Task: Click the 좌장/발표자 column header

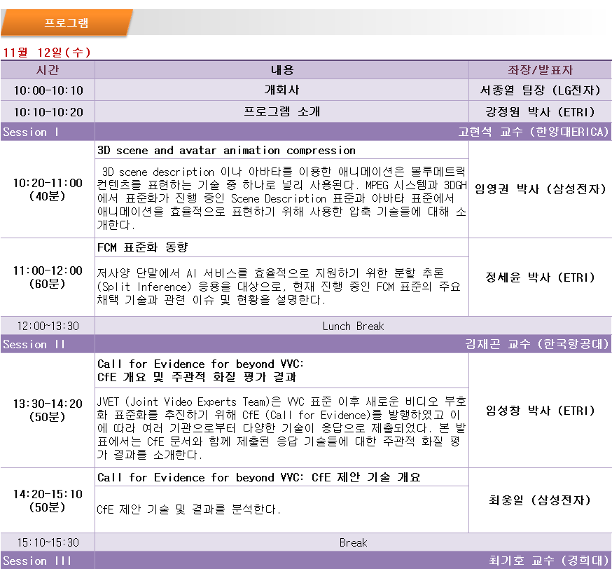Action: (x=540, y=70)
